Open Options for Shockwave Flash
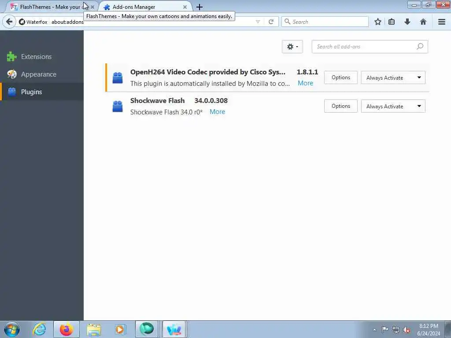 (x=341, y=106)
